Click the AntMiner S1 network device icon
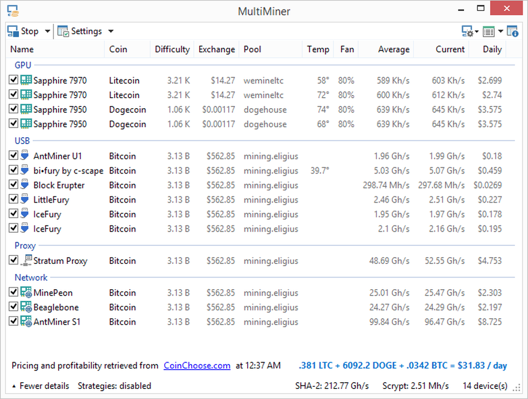This screenshot has height=399, width=528. pos(26,321)
